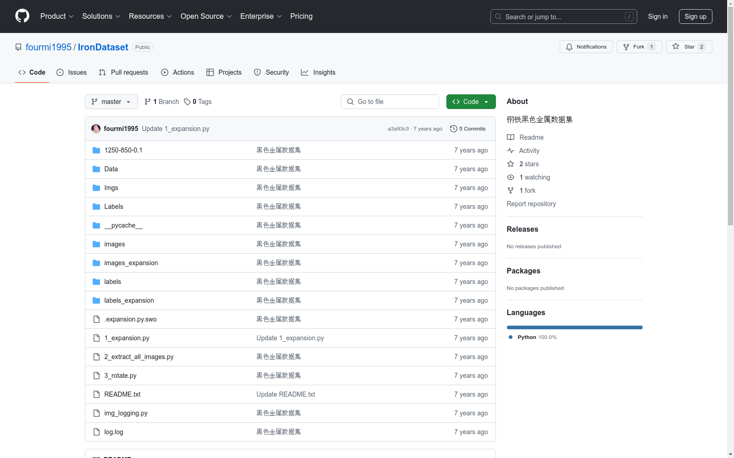Open the master branch dropdown
Viewport: 734px width, 458px height.
(111, 102)
